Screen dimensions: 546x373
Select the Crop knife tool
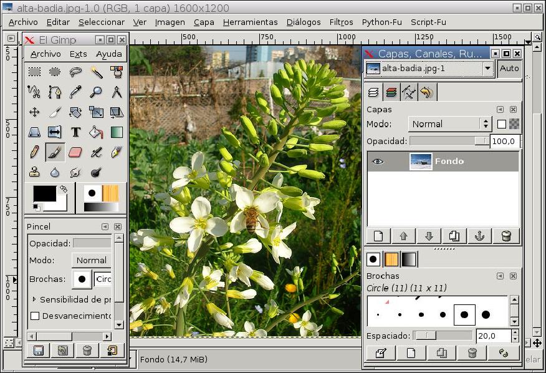coord(55,112)
